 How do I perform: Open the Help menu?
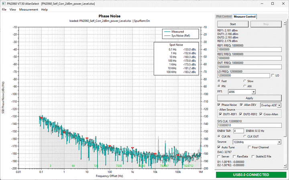point(45,10)
